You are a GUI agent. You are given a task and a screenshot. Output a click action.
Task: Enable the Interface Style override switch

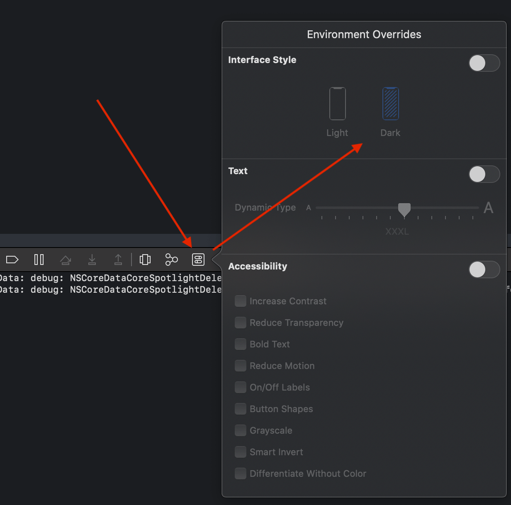pyautogui.click(x=484, y=63)
